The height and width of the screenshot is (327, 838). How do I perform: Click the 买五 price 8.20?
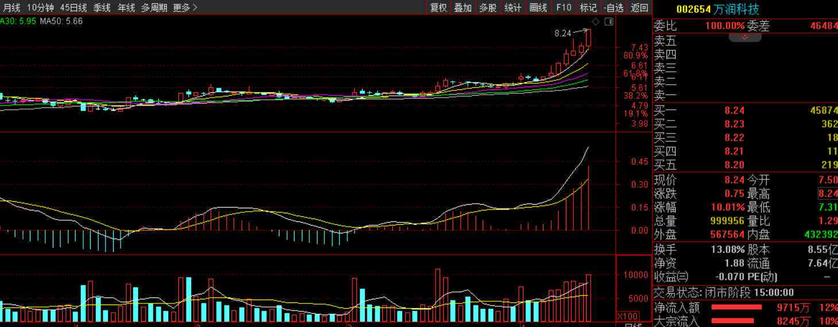tap(734, 165)
